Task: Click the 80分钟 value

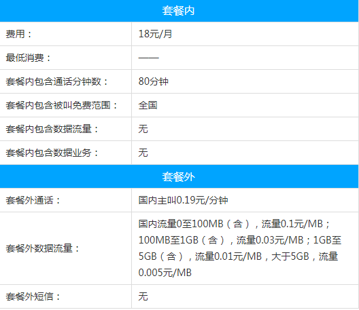Action: tap(154, 81)
